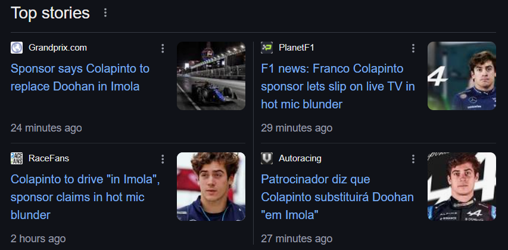Click the Grandprix.com source name
Screen dimensions: 508x250
[58, 48]
